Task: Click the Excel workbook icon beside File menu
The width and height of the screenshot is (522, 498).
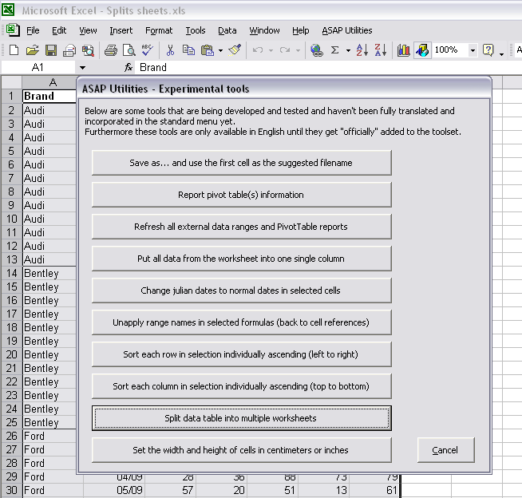Action: (13, 30)
